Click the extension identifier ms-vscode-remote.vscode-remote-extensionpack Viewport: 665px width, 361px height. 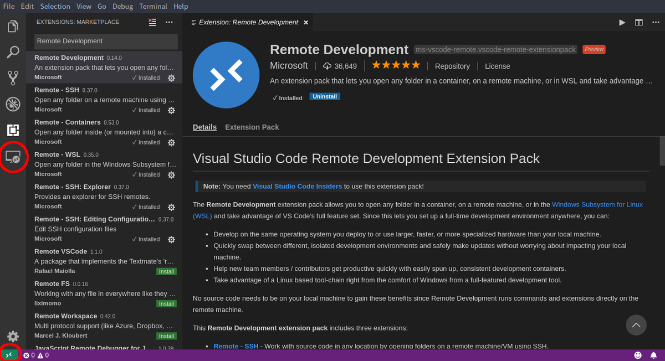(496, 49)
